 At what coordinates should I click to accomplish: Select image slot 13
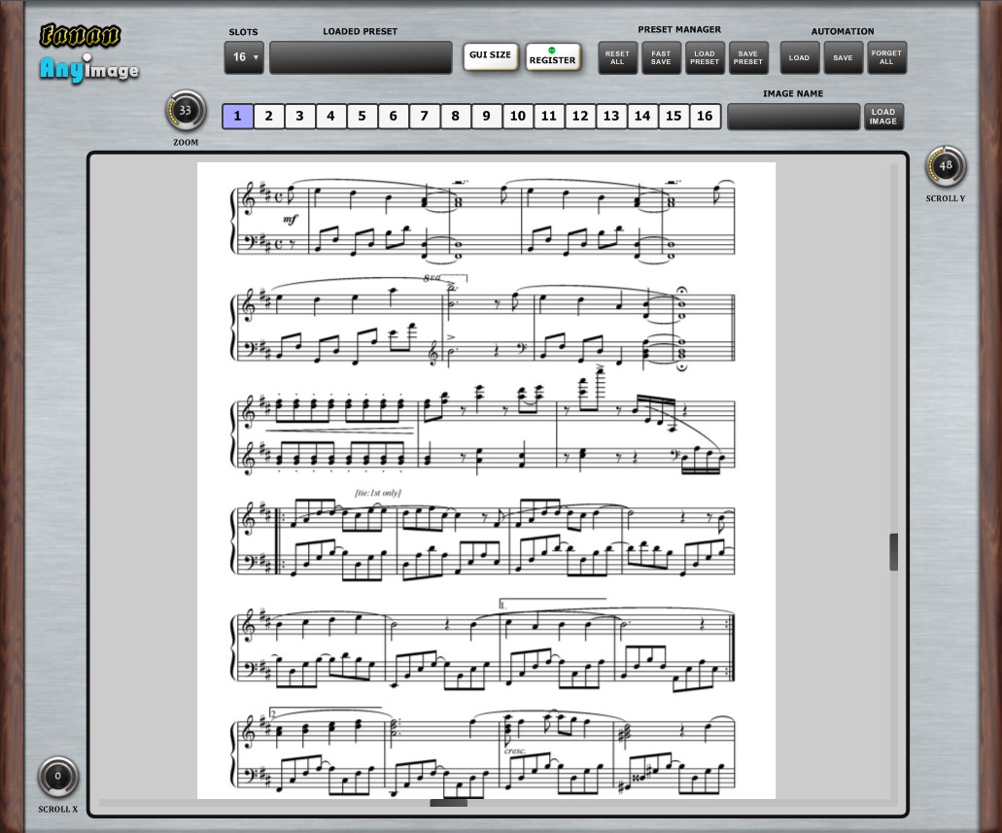point(611,117)
